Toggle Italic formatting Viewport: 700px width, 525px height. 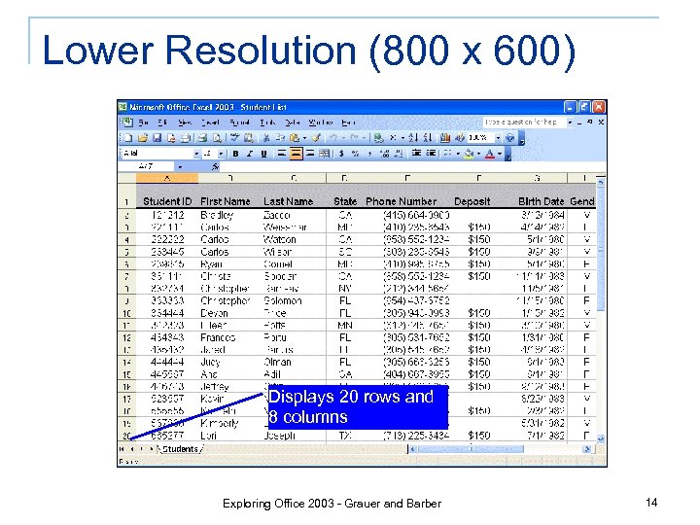(250, 154)
